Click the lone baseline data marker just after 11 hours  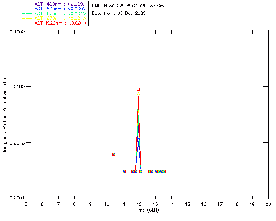coord(124,171)
